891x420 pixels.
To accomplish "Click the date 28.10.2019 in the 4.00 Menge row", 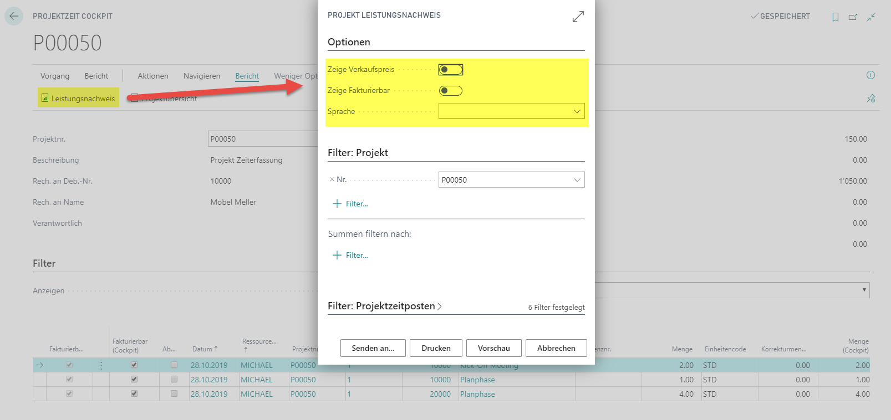I will [209, 394].
